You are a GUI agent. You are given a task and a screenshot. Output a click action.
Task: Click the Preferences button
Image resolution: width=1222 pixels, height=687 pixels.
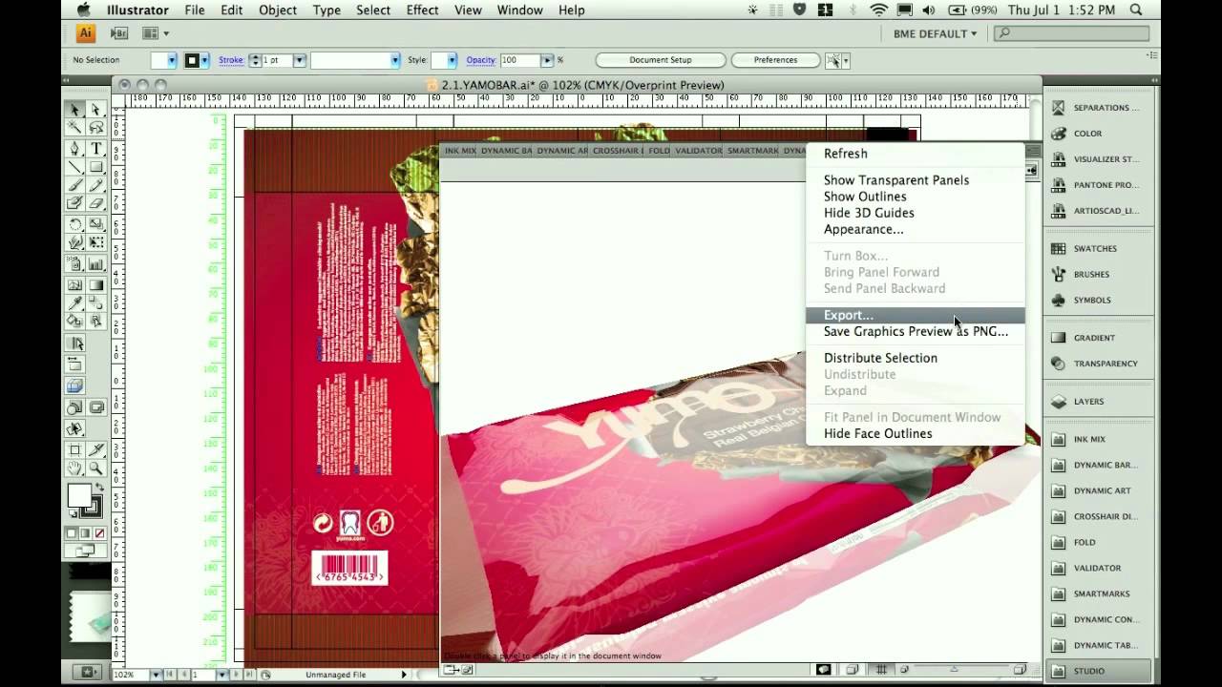(x=775, y=60)
